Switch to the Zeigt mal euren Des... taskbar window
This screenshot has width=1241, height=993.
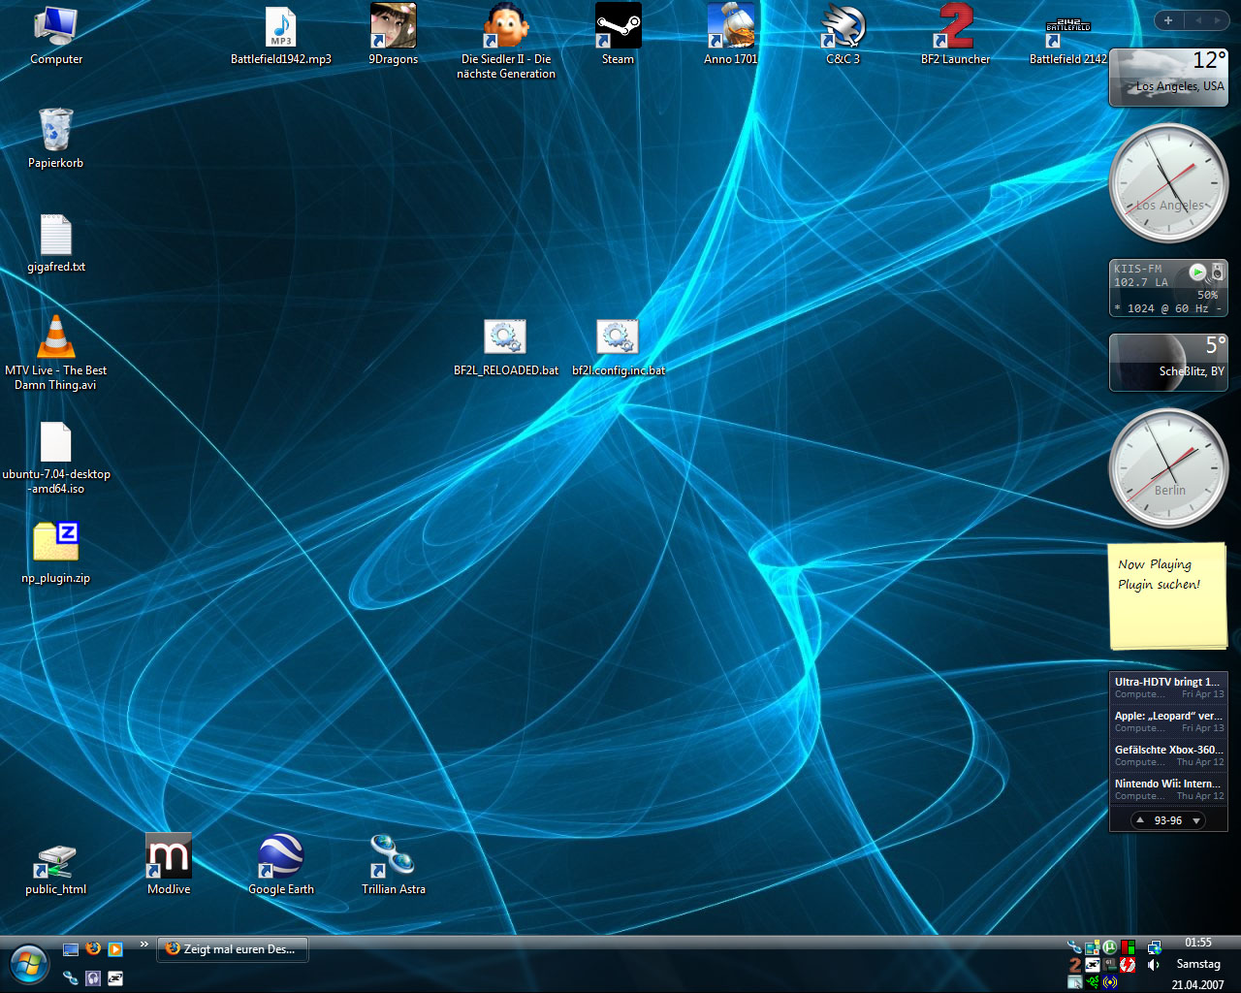(x=233, y=949)
